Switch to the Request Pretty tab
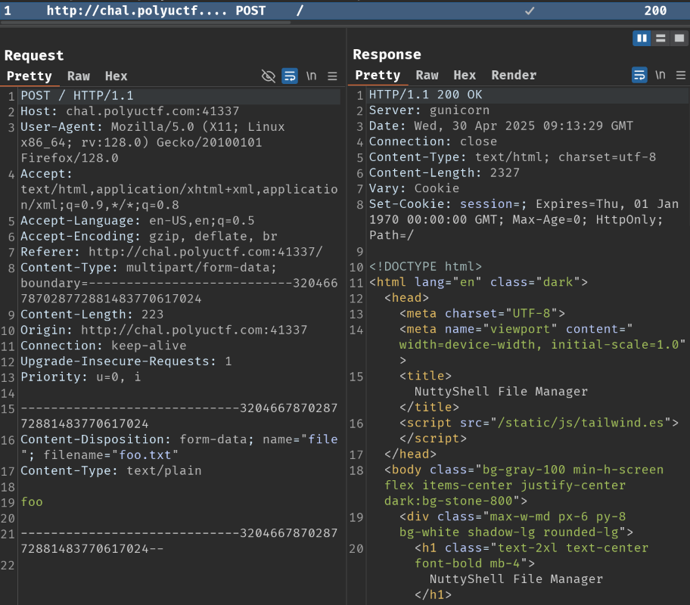The width and height of the screenshot is (690, 605). click(x=29, y=76)
